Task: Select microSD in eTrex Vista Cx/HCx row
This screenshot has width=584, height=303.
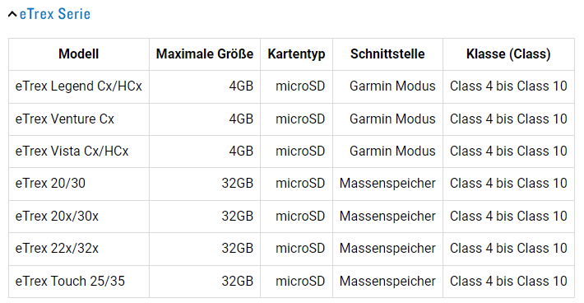Action: [300, 151]
